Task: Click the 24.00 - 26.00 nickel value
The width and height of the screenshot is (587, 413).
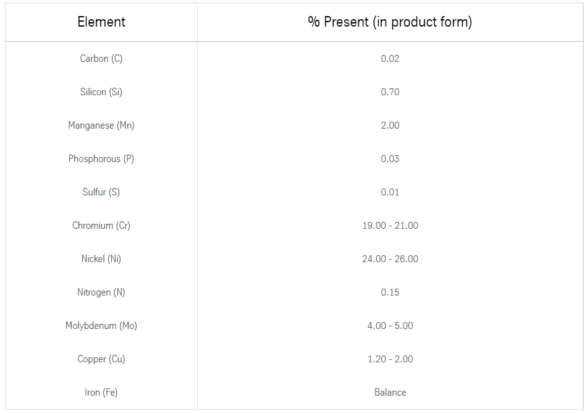Action: pyautogui.click(x=390, y=259)
